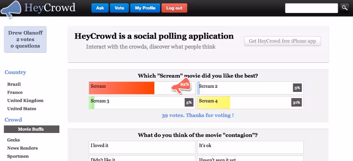Click the Scream 2 answer bar
353x161 pixels.
pos(251,88)
